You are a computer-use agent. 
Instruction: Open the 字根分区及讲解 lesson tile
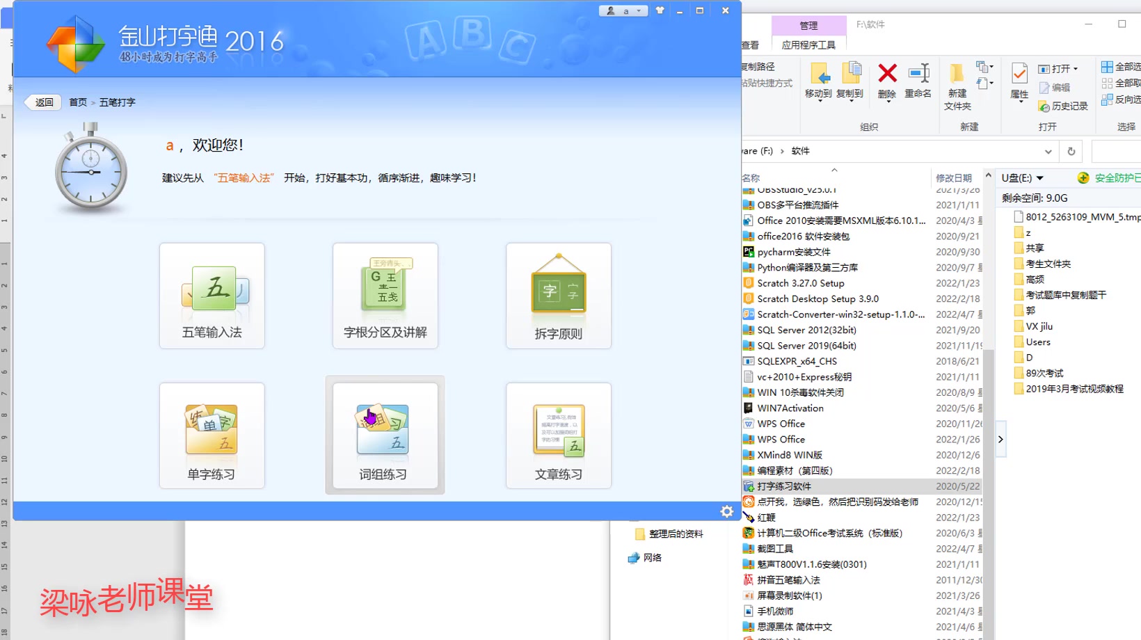pyautogui.click(x=385, y=296)
